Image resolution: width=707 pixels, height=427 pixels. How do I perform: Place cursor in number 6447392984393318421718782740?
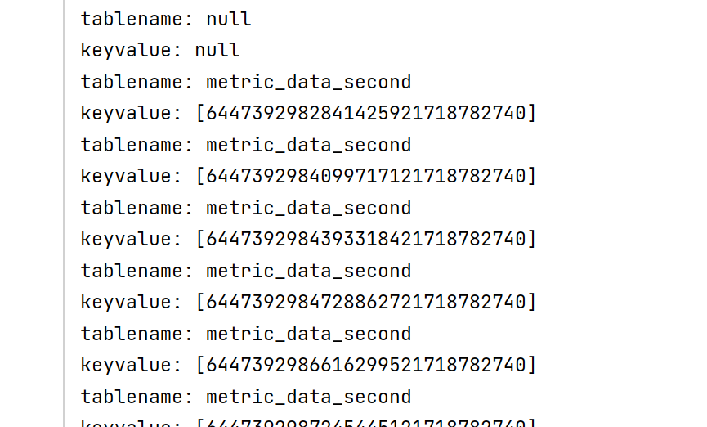pos(366,239)
